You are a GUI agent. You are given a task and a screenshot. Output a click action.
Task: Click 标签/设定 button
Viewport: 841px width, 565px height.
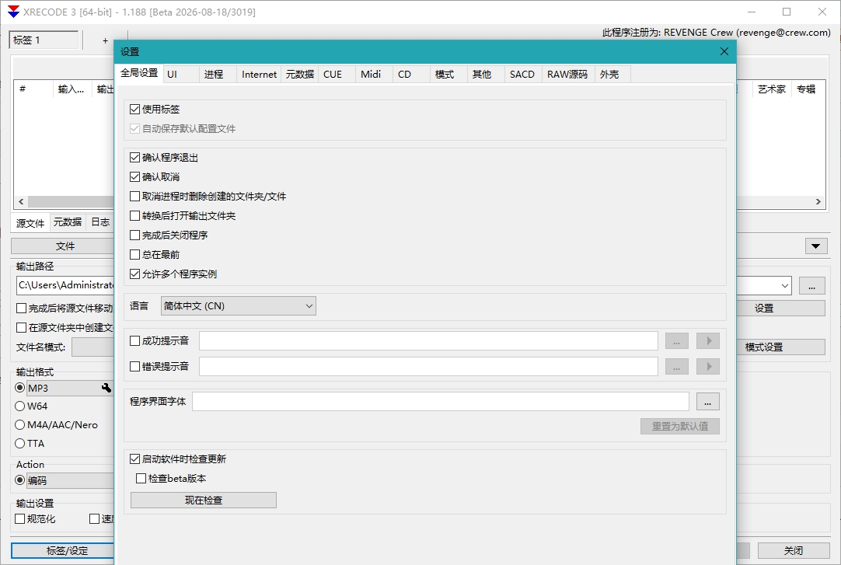pos(63,550)
